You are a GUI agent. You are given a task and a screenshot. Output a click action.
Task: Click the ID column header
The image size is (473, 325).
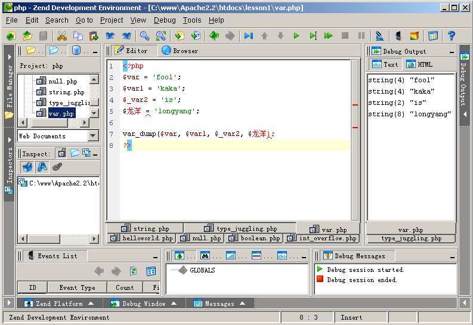32,287
